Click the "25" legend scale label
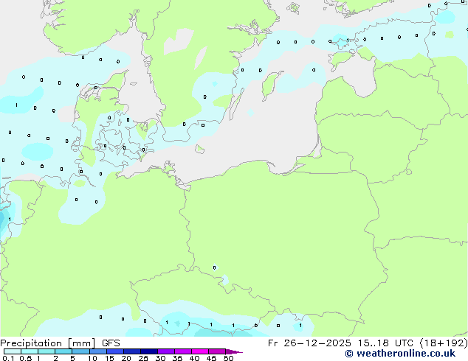This screenshot has width=468, height=361. pyautogui.click(x=143, y=358)
